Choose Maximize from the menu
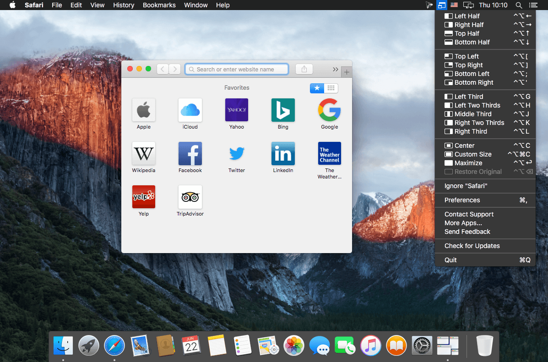548x362 pixels. (485, 163)
